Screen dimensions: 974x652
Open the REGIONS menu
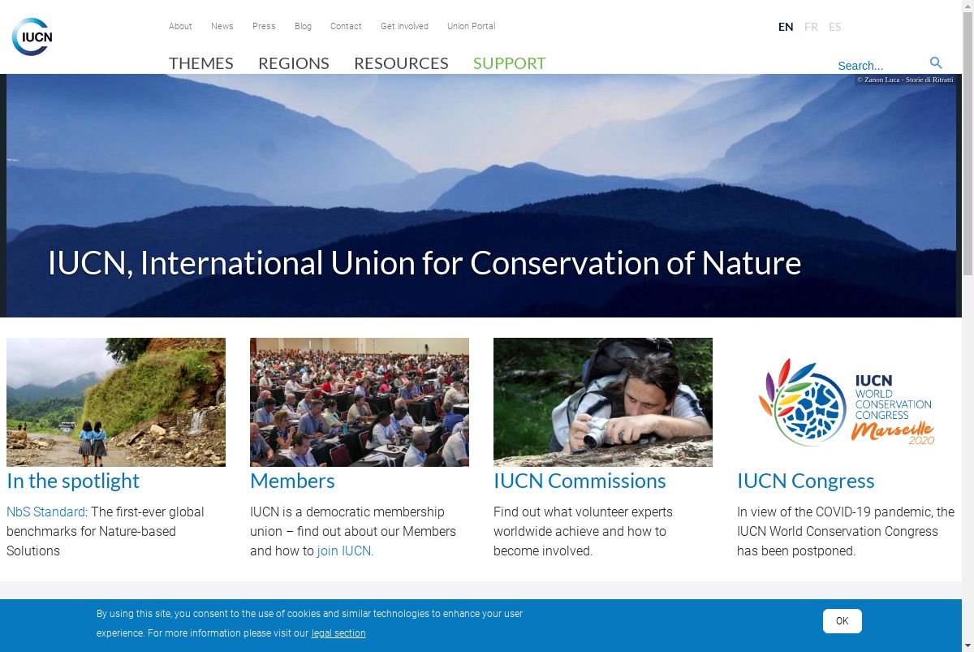294,63
